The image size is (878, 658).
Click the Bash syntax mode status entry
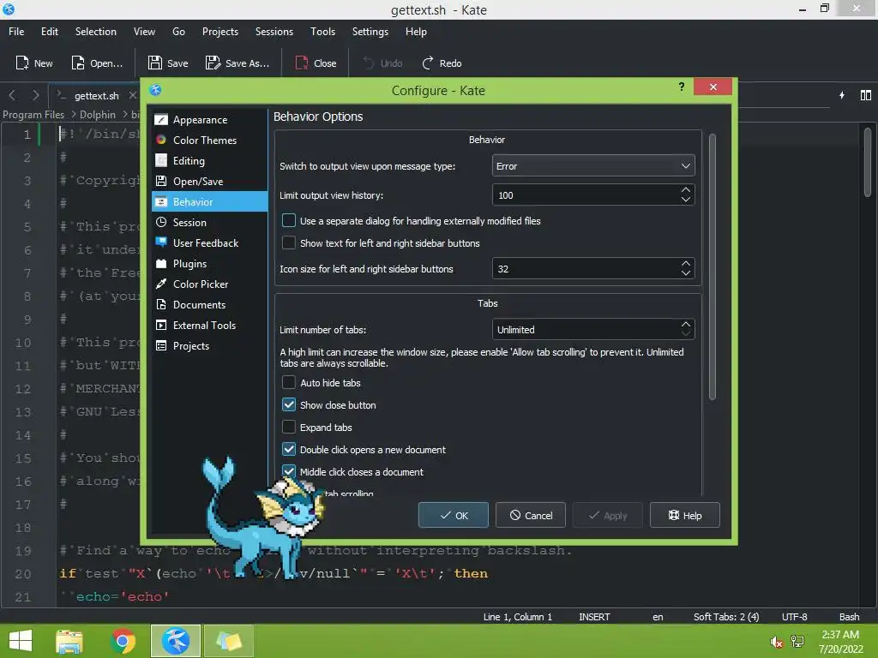[849, 617]
